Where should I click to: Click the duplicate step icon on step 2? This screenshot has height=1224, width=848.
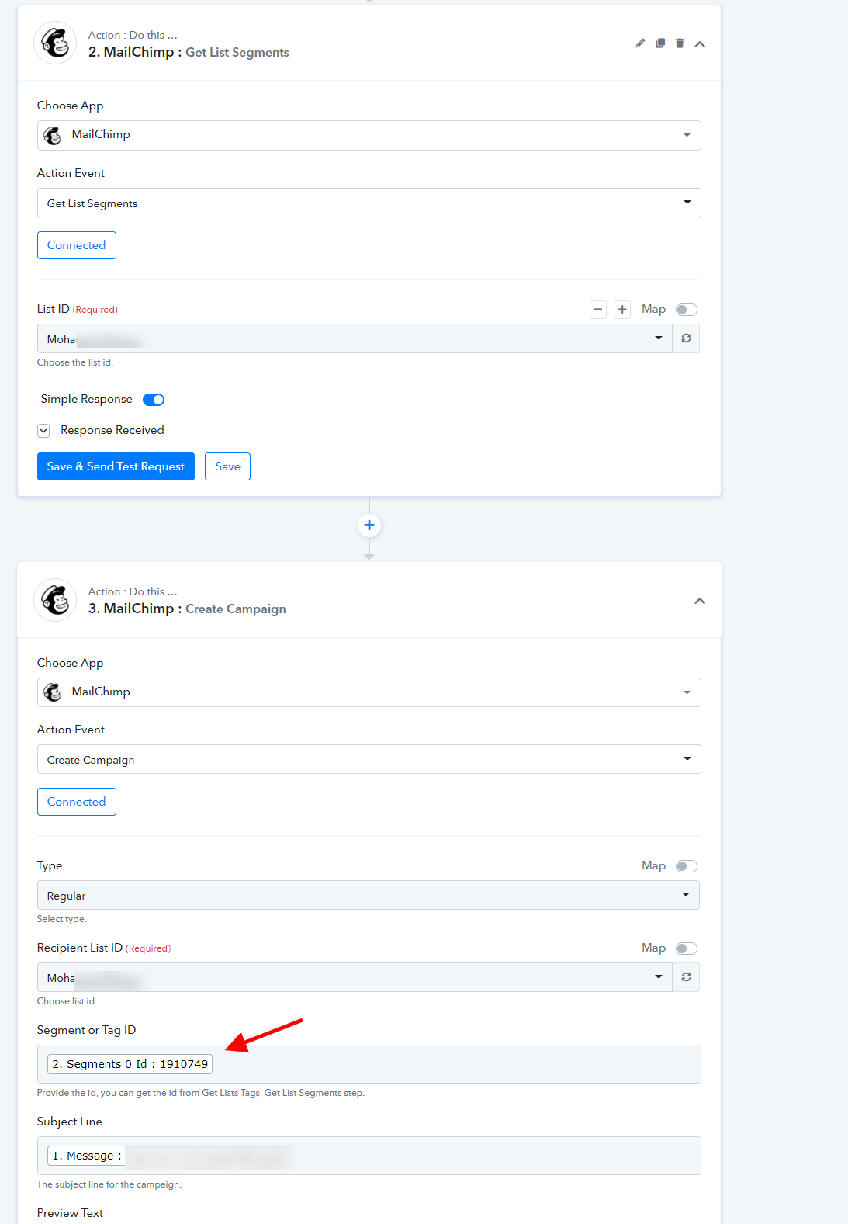660,43
